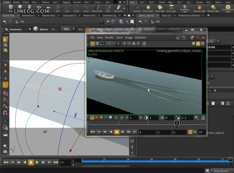Open the obj path dropdown in Scene View

[x=101, y=22]
